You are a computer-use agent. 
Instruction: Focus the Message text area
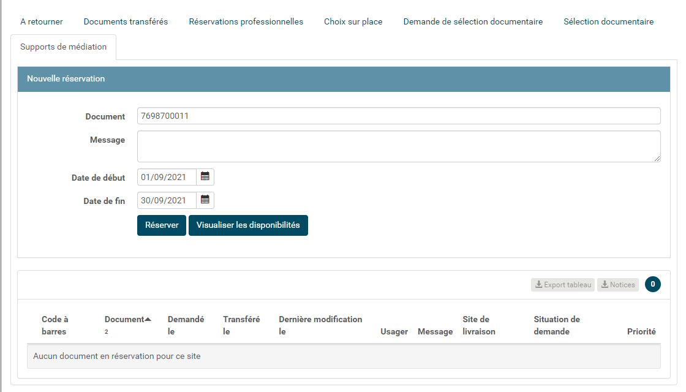point(399,146)
